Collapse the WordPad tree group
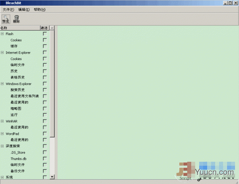 tap(2, 134)
